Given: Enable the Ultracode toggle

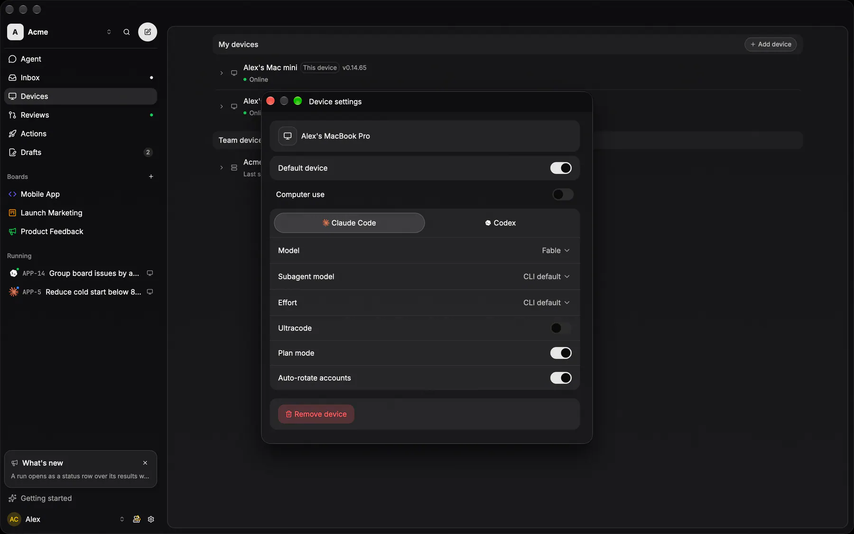Looking at the screenshot, I should (x=561, y=328).
